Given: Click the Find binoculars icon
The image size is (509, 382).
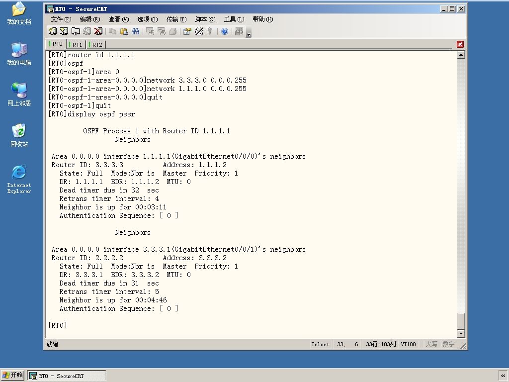Looking at the screenshot, I should [x=135, y=31].
